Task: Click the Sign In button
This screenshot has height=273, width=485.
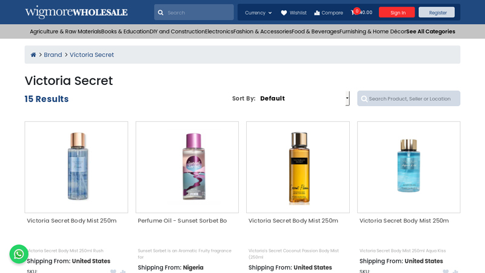Action: (x=397, y=12)
